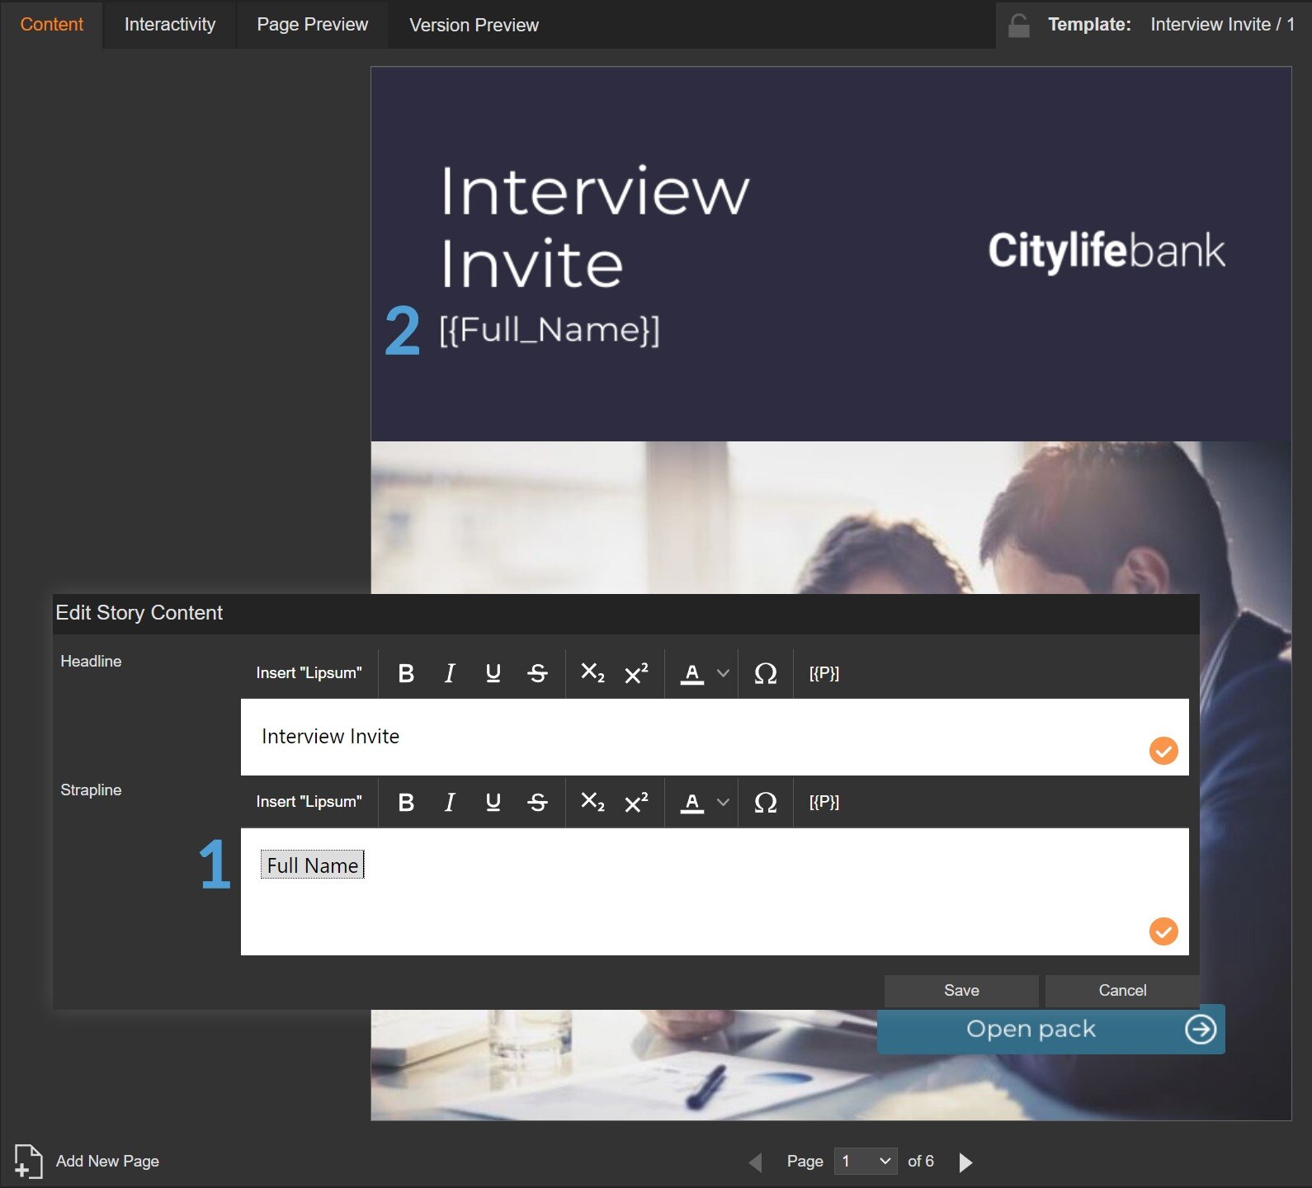Apply Underline in Headline toolbar
The image size is (1312, 1188).
[493, 674]
